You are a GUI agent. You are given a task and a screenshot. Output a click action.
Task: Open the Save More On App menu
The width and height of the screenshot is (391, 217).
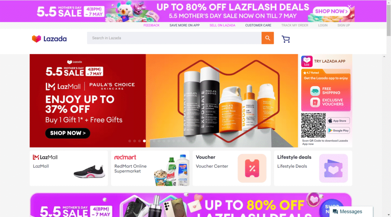tap(184, 26)
